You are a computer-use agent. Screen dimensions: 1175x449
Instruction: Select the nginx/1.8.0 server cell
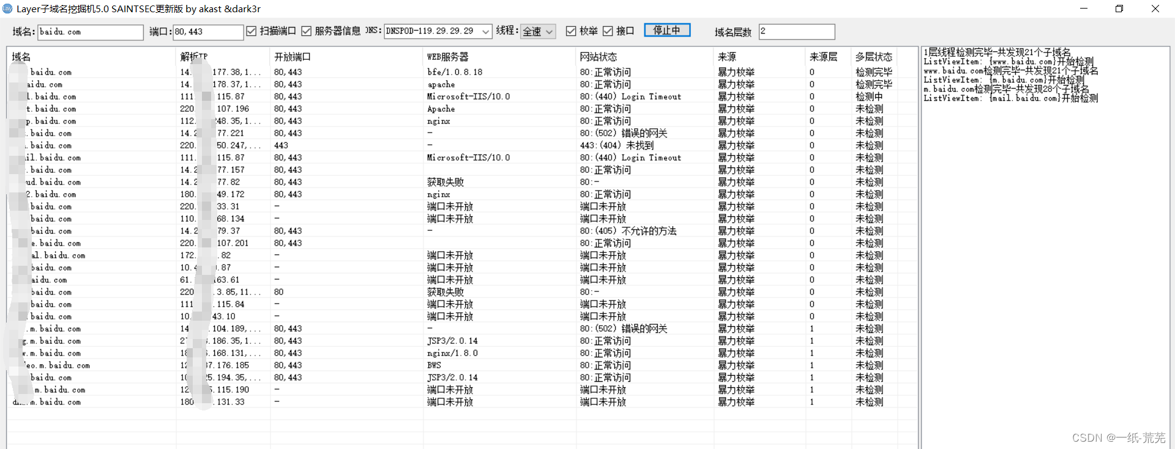[452, 353]
